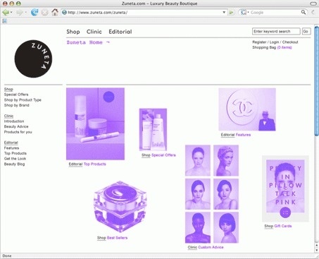Screen dimensions: 319x259
Task: Select Top Products in the sidebar
Action: click(x=15, y=153)
